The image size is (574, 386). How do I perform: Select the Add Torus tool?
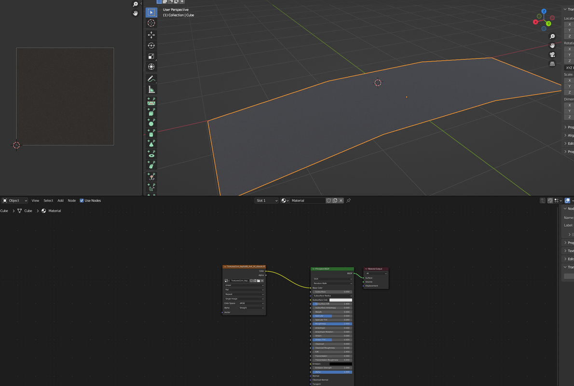(x=151, y=154)
